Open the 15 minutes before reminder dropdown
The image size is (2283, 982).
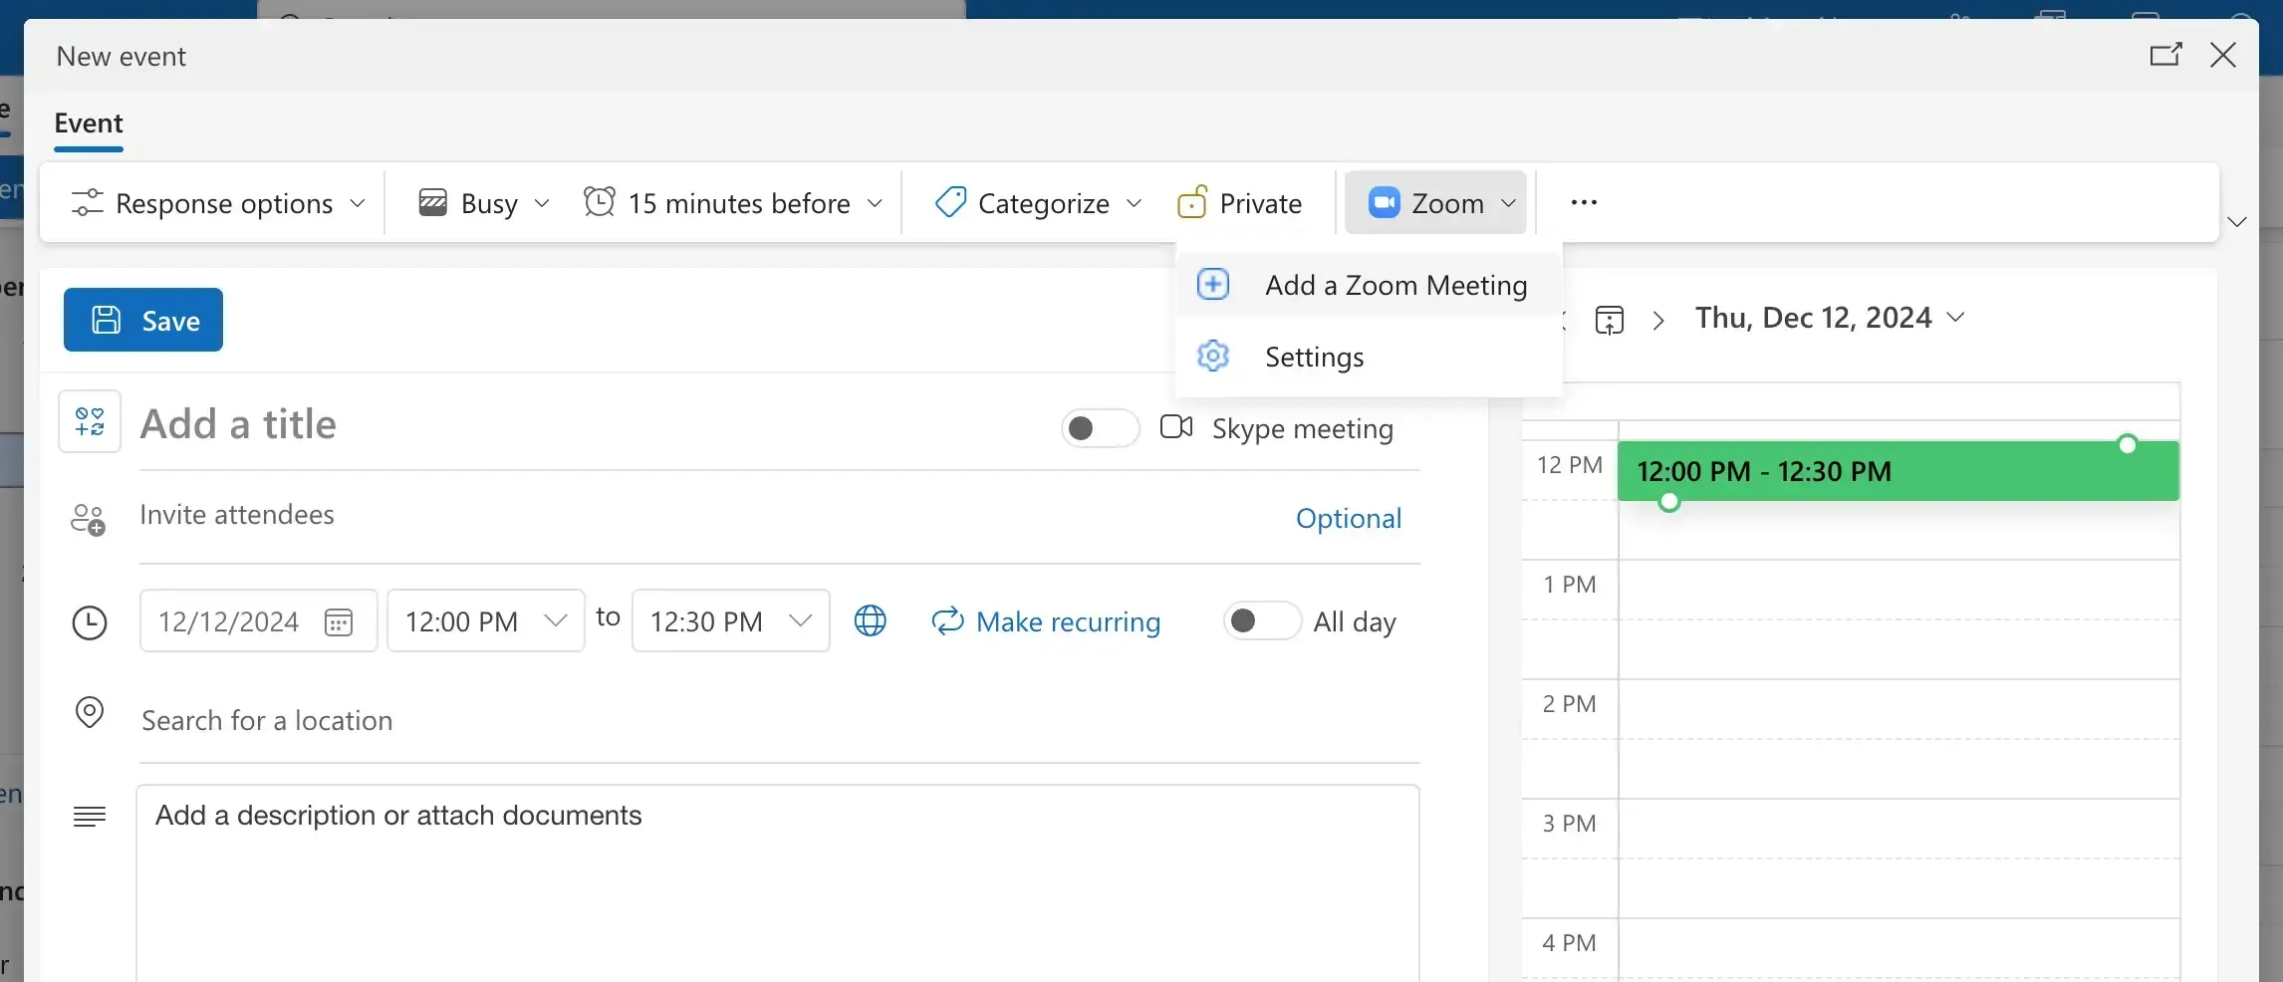pos(734,202)
